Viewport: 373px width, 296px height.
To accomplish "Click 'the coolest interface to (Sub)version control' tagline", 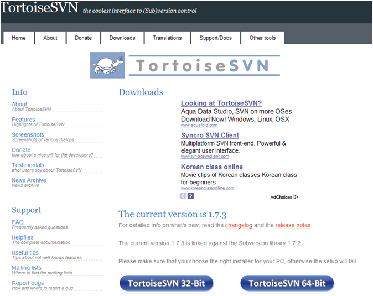I will pyautogui.click(x=139, y=11).
